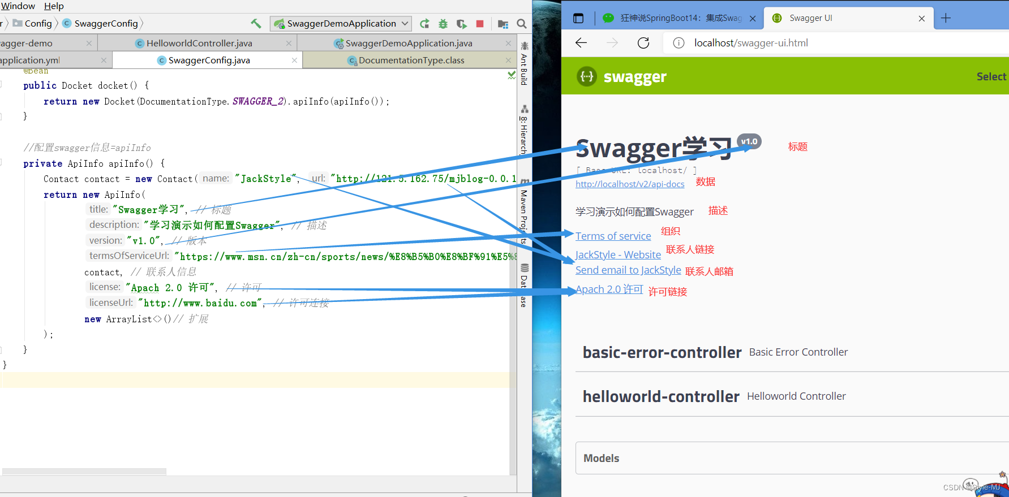Screen dimensions: 1009x497
Task: Open the Hierarchy side panel
Action: click(525, 130)
